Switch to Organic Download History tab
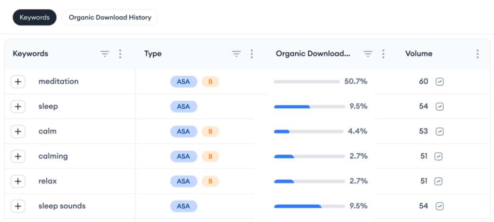 [110, 17]
